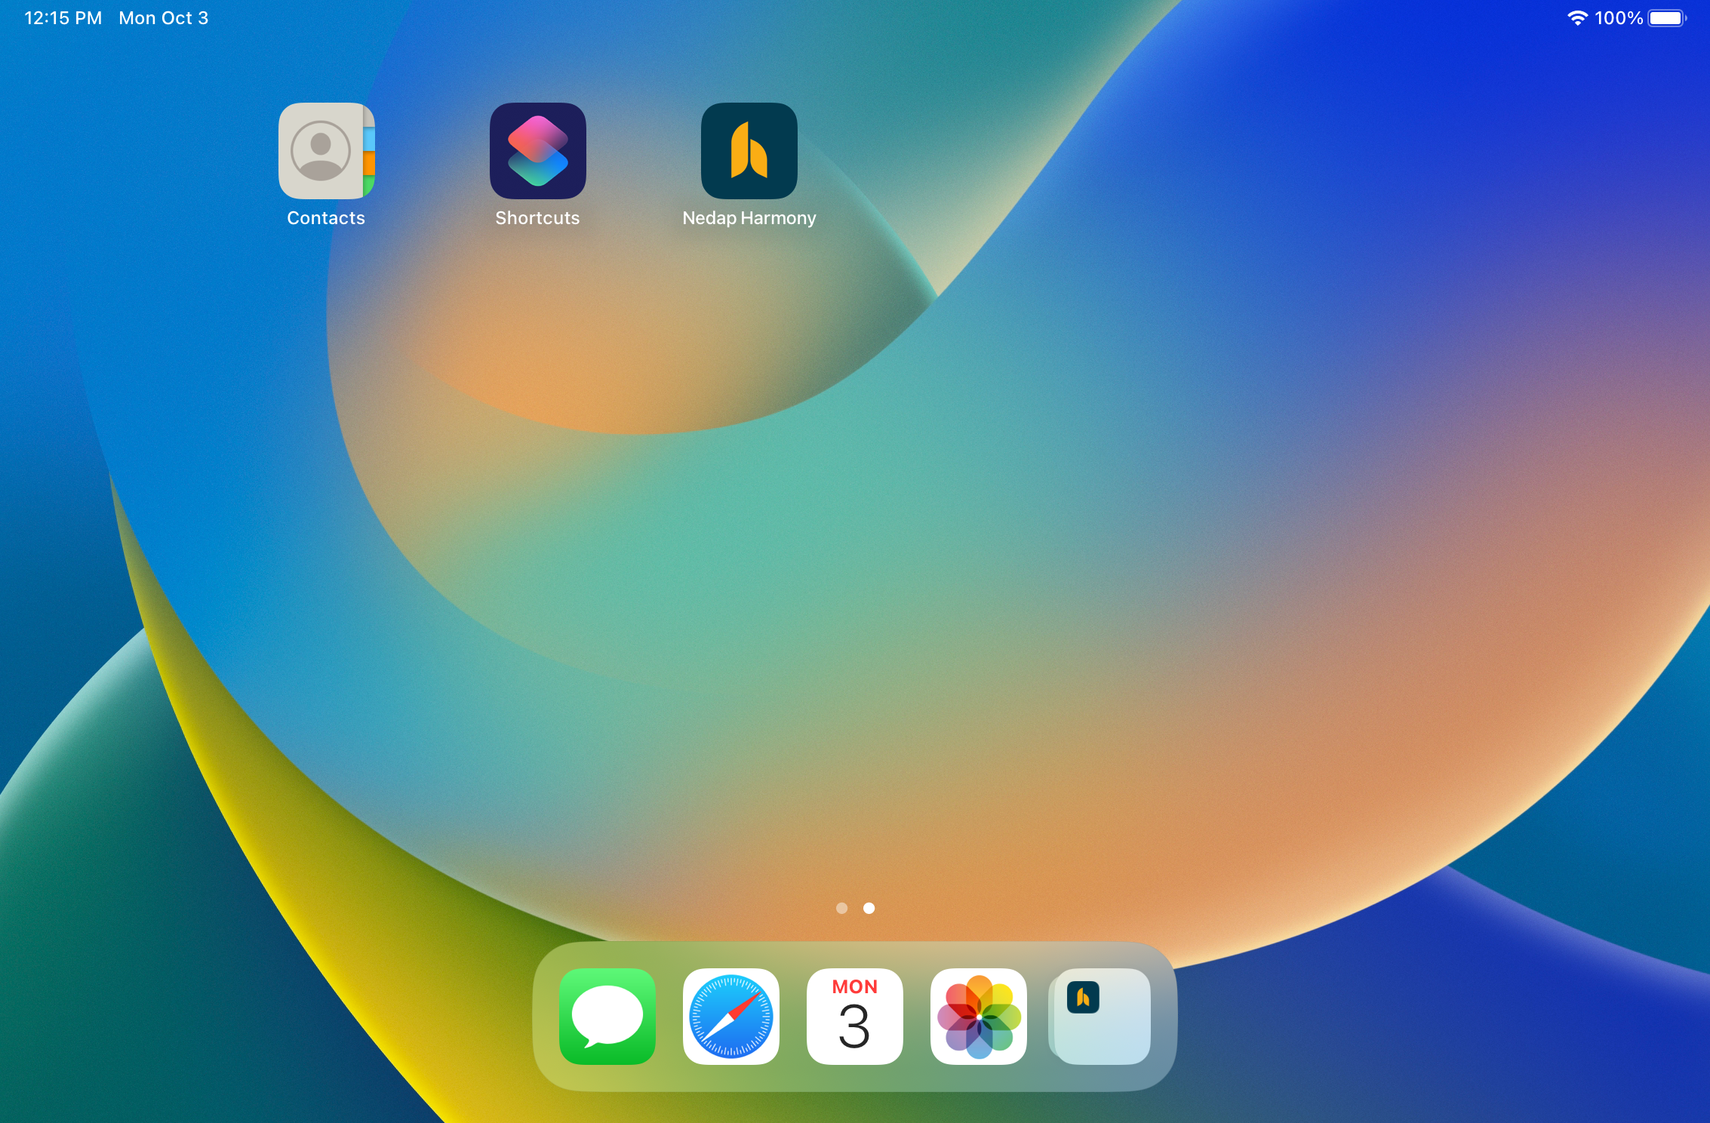This screenshot has height=1123, width=1710.
Task: Tap the number 3 on Calendar icon
Action: pos(854,1027)
